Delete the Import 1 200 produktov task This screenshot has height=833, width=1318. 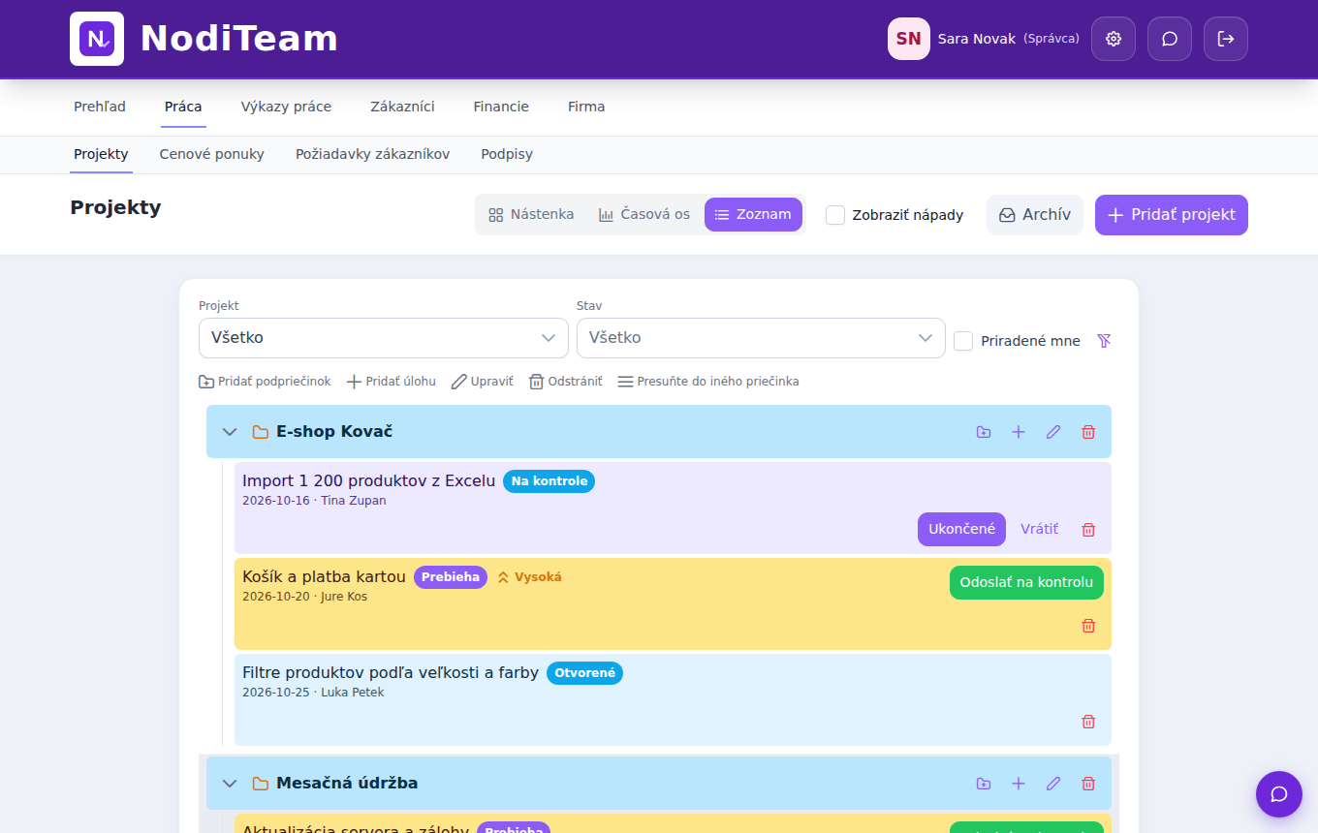(1088, 530)
